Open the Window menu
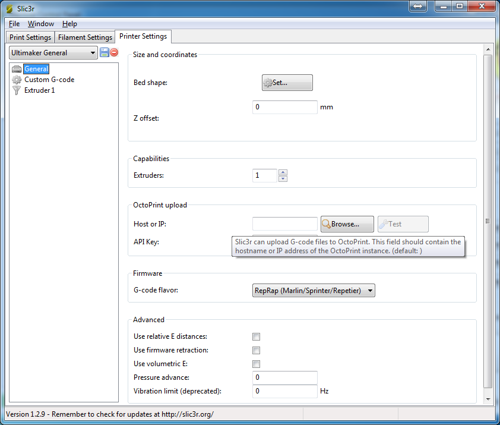Viewport: 500px width, 425px height. click(41, 24)
